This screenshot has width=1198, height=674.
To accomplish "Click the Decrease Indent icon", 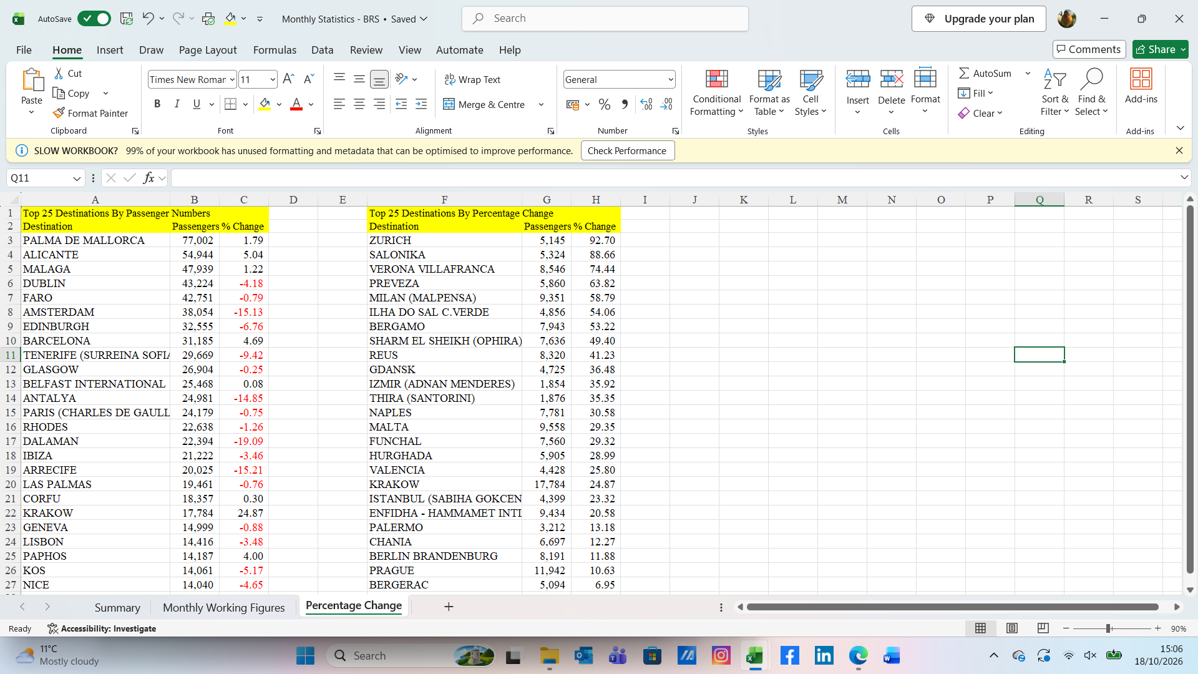I will point(401,104).
